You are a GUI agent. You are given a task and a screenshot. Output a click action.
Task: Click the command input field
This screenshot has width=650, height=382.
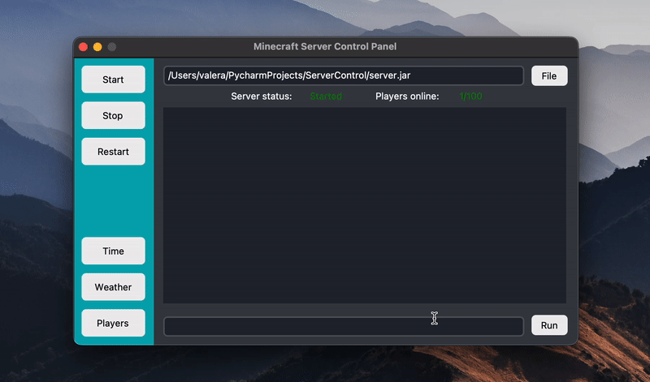(x=344, y=326)
